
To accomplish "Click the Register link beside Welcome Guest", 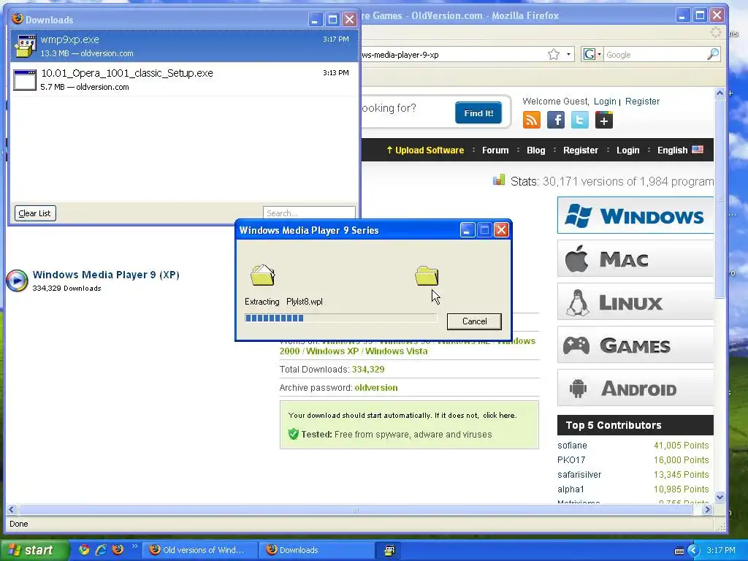I will pyautogui.click(x=642, y=101).
